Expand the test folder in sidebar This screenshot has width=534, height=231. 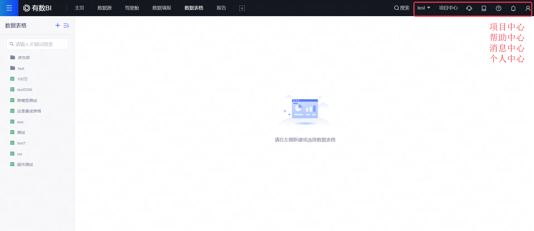click(21, 68)
